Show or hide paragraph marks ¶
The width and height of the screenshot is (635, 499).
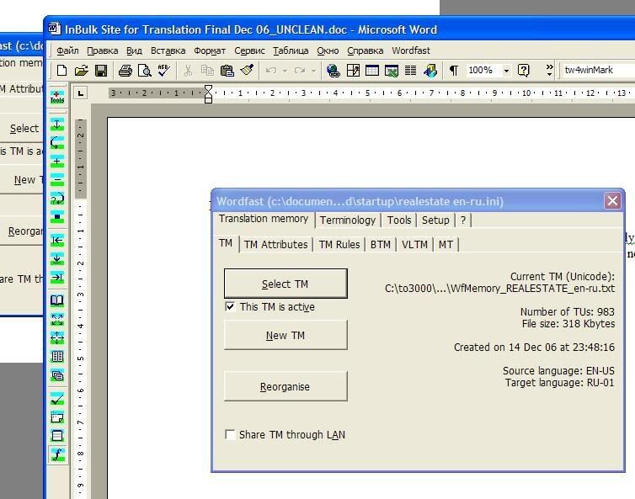454,71
